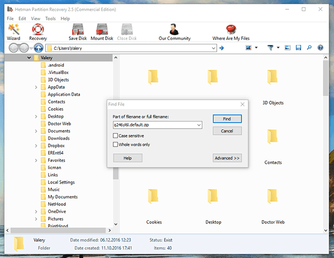The image size is (334, 258).
Task: Open the address bar path dropdown
Action: tap(214, 48)
